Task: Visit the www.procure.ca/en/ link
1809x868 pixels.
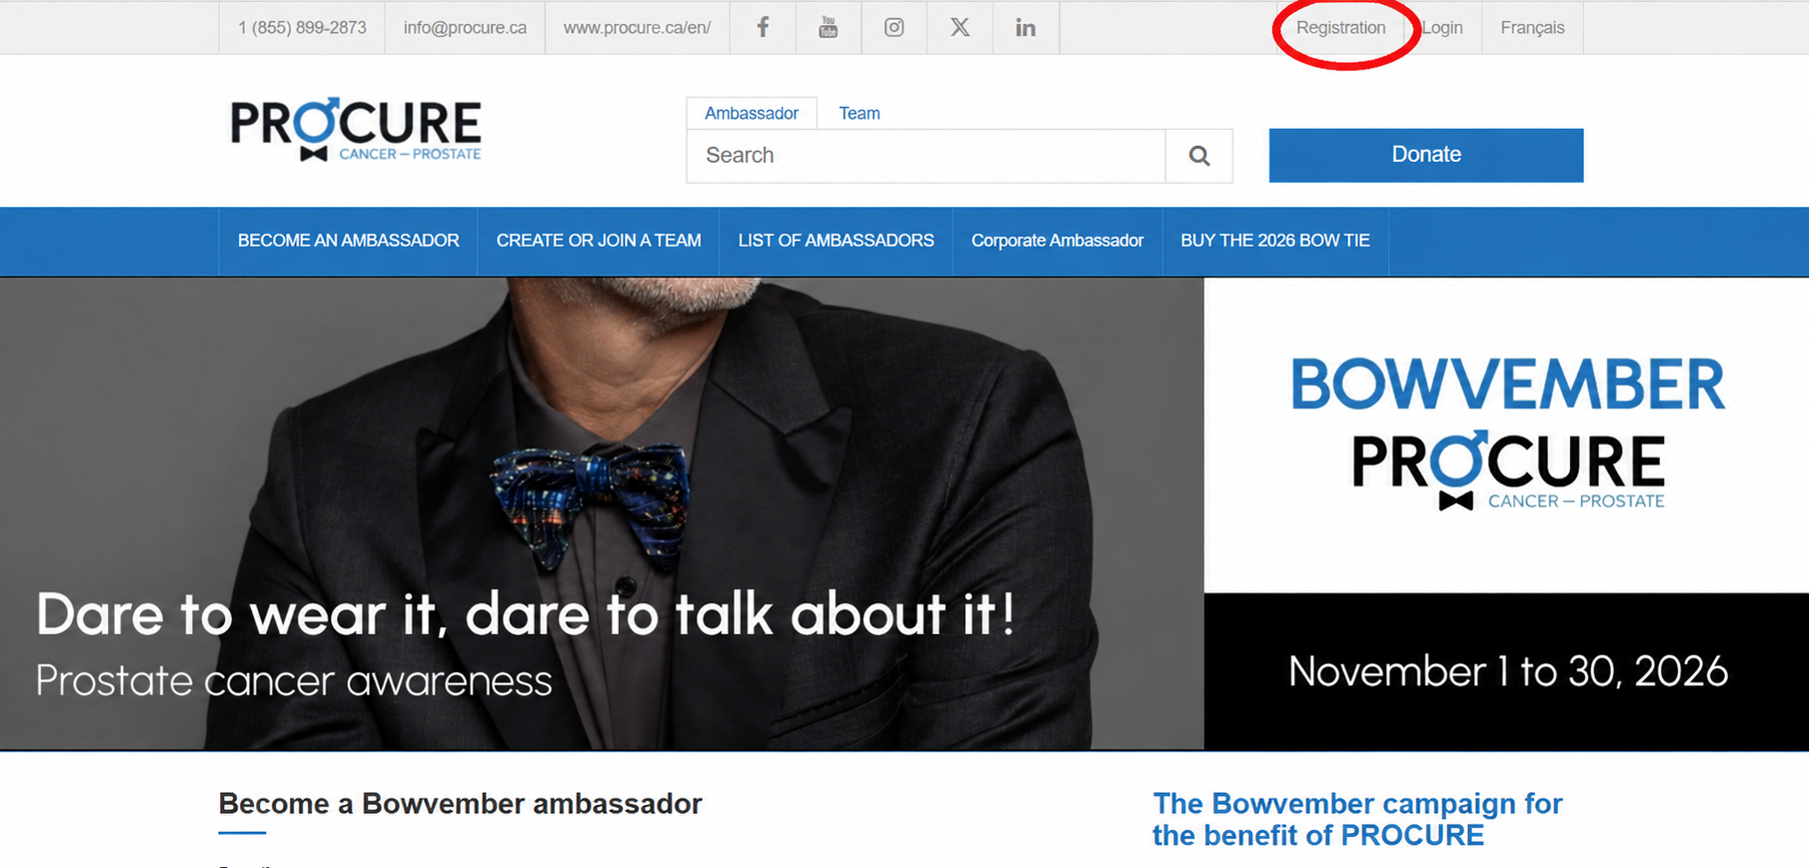Action: [x=637, y=28]
